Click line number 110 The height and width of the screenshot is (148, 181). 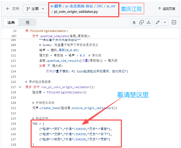click(13, 50)
